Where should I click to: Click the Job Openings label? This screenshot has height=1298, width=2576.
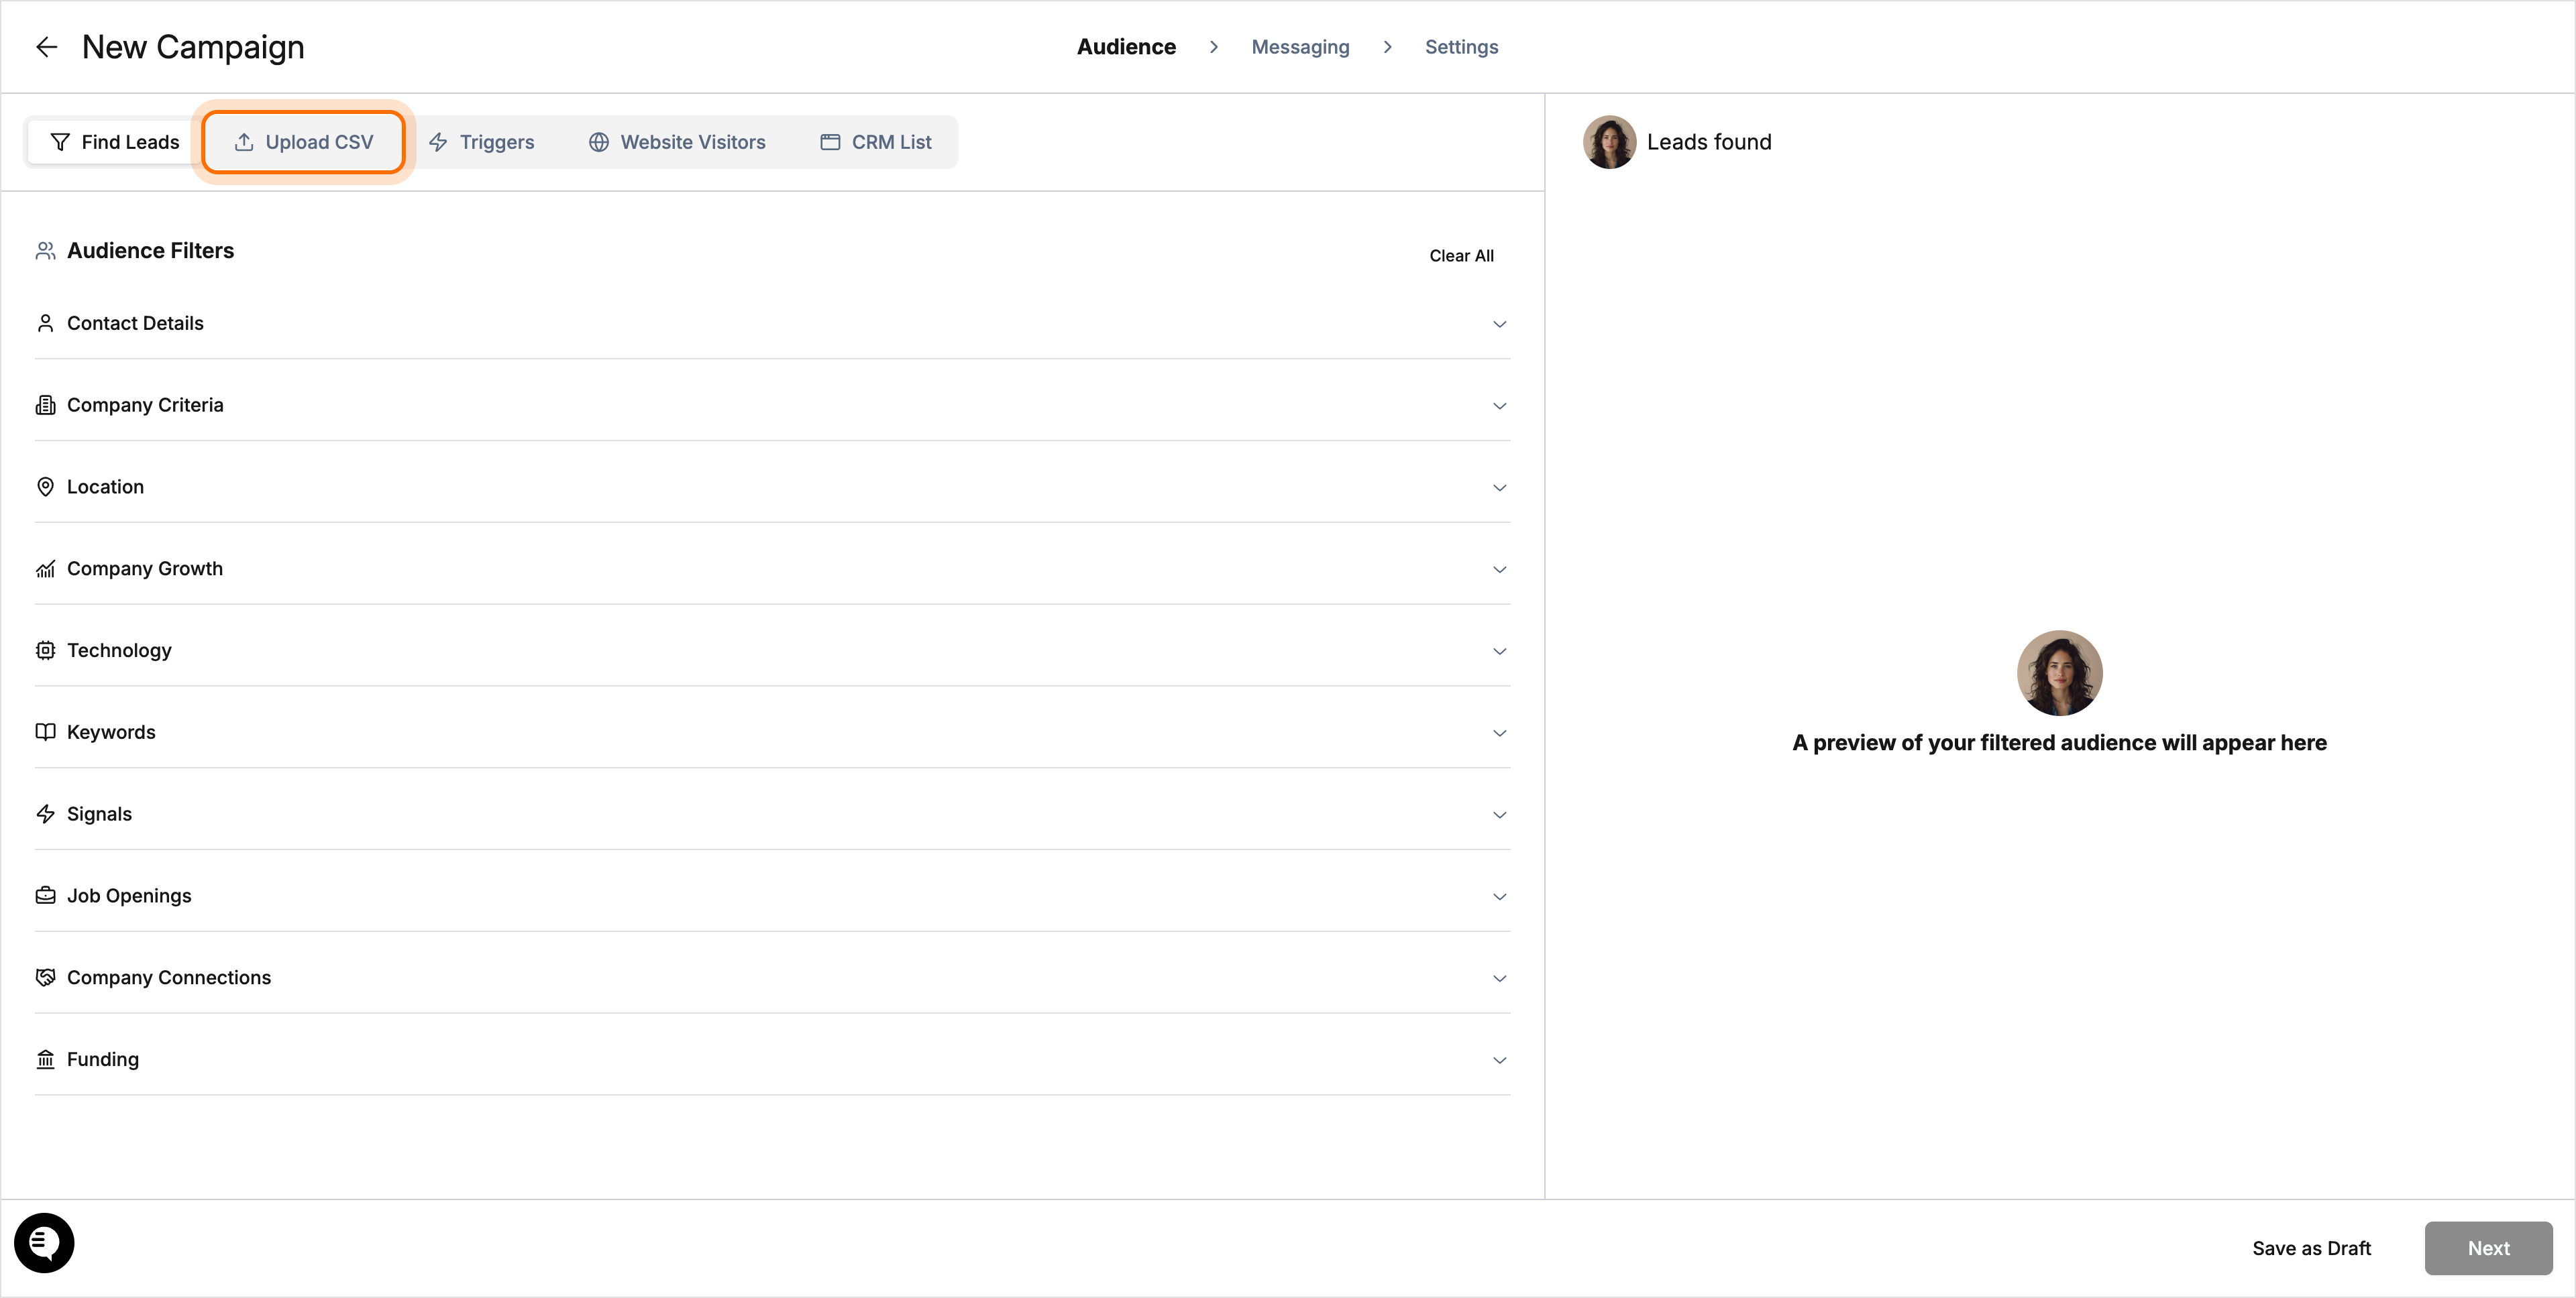(x=129, y=895)
